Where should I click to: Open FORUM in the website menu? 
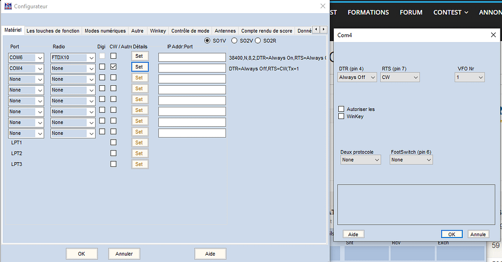(411, 12)
